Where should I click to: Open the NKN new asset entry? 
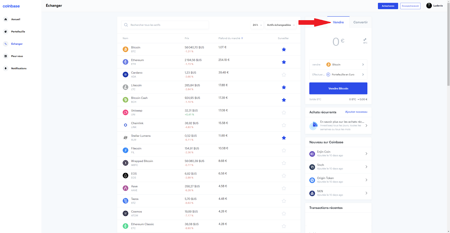point(338,193)
